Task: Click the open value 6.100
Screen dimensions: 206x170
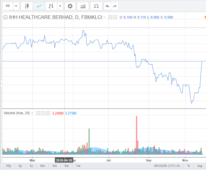Action: coord(128,17)
